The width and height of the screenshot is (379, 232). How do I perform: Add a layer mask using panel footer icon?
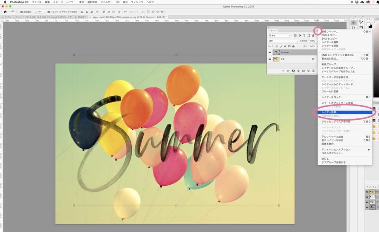click(293, 70)
